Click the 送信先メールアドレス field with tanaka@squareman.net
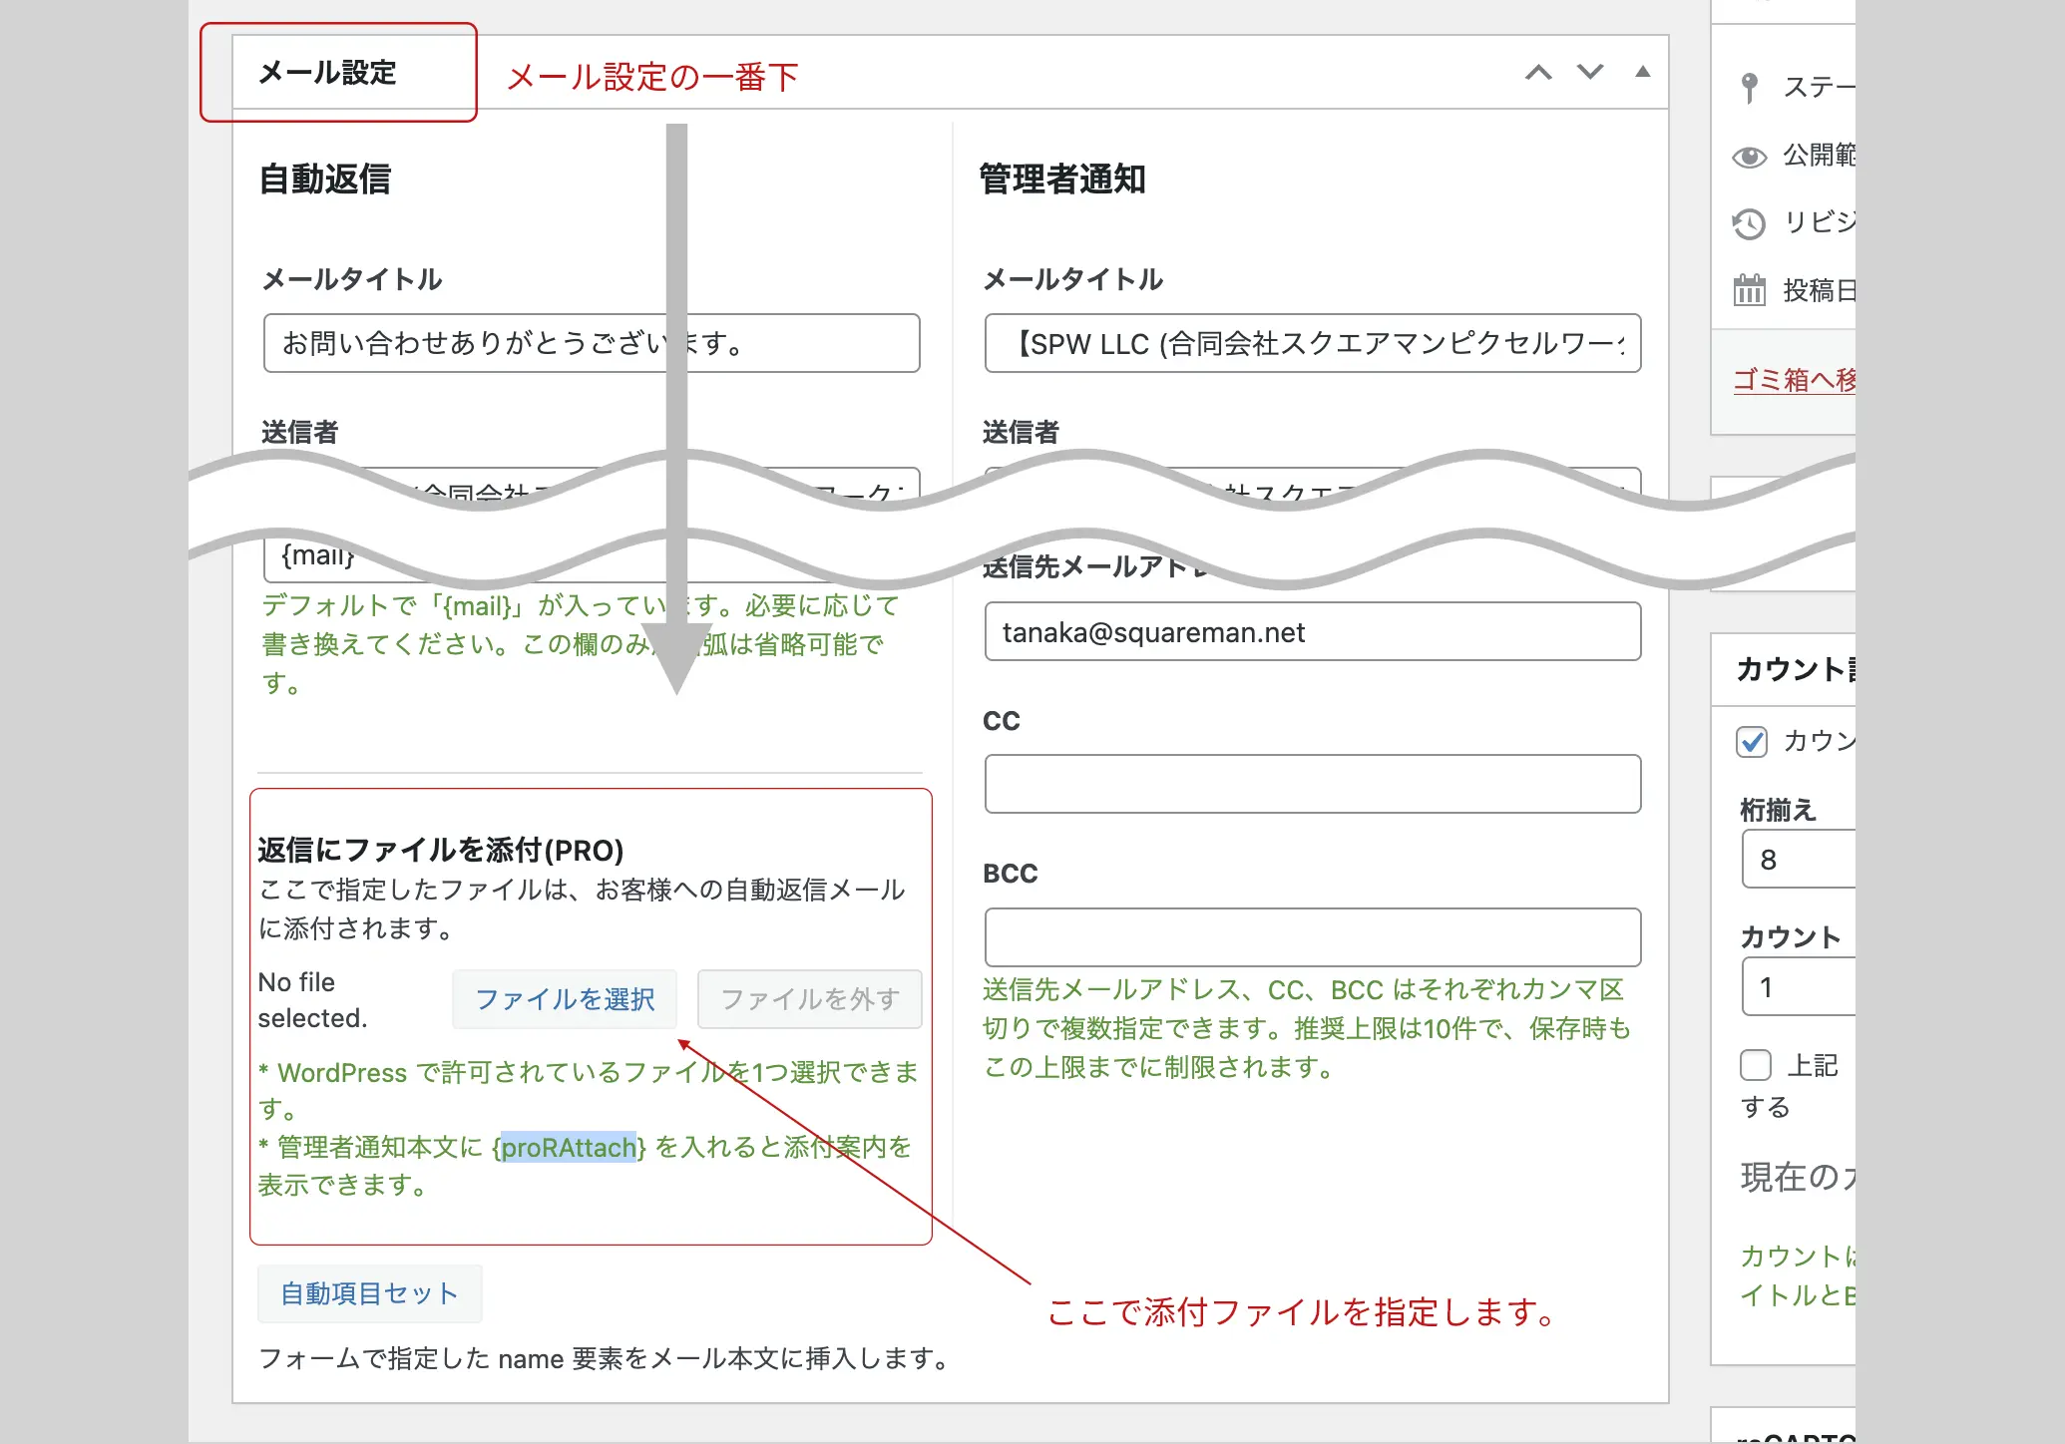The height and width of the screenshot is (1444, 2065). (1313, 631)
